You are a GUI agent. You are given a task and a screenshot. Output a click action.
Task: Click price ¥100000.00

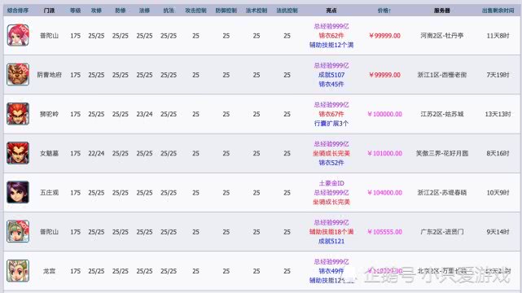[385, 114]
